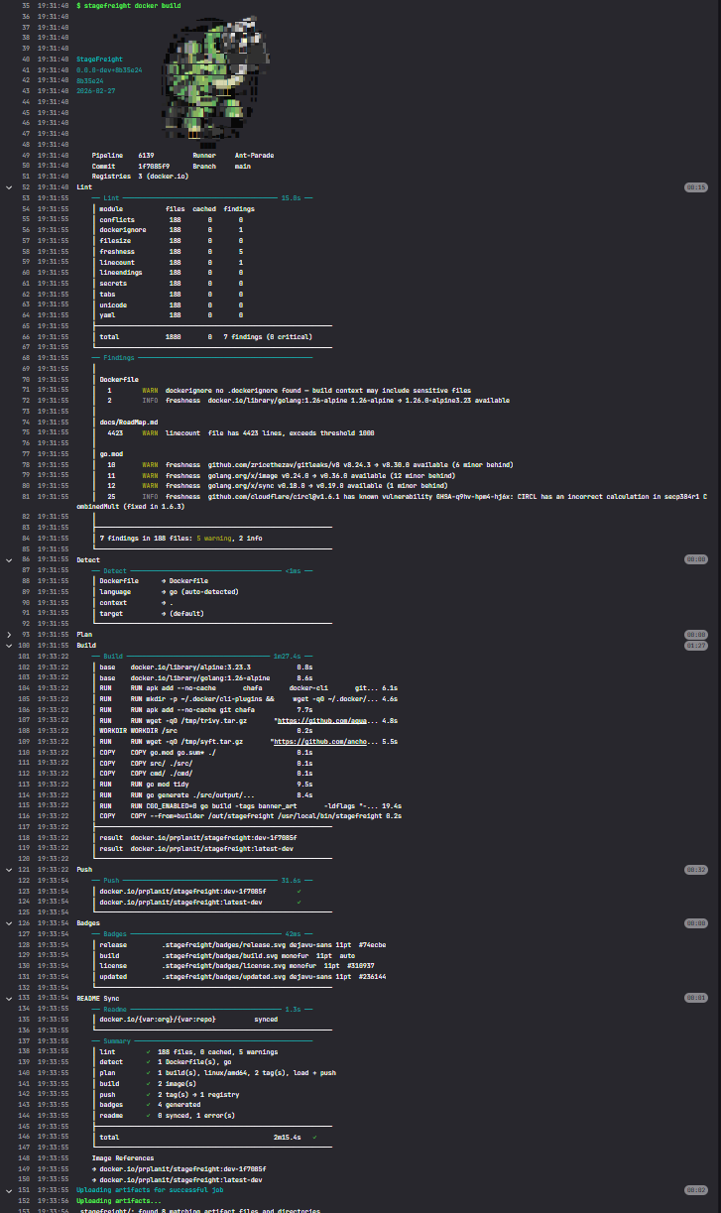Open line number 35 link

pos(25,6)
